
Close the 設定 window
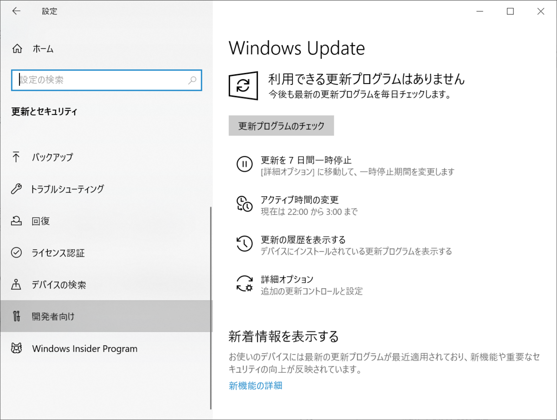tap(541, 11)
